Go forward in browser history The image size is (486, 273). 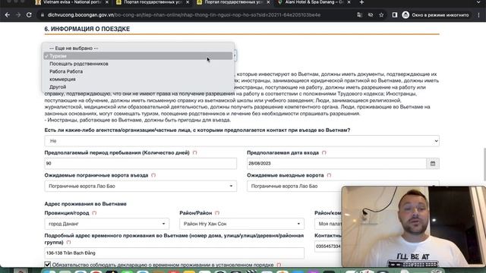18,15
